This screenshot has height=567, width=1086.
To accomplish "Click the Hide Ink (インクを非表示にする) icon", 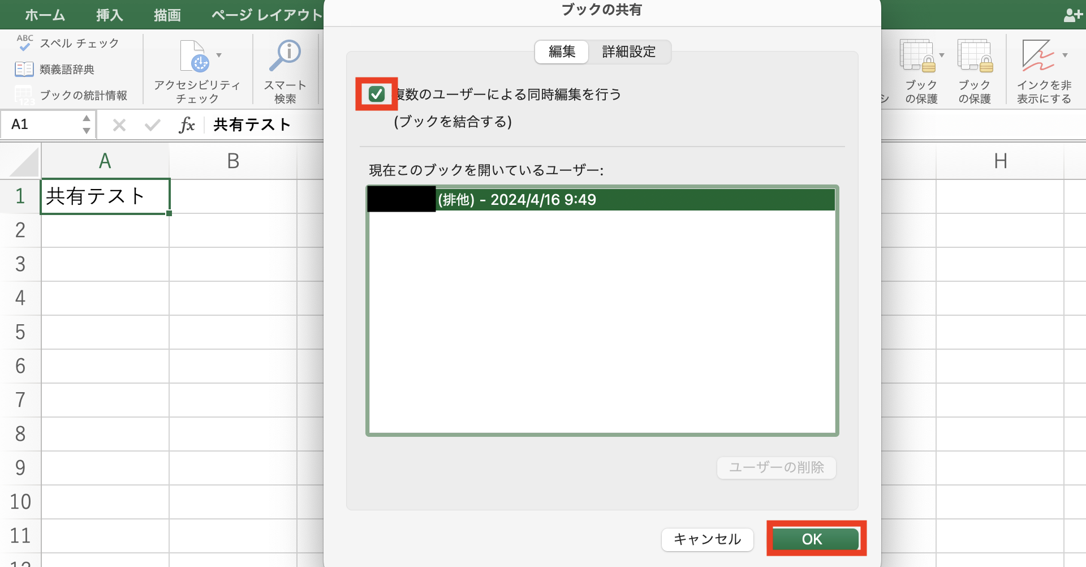I will click(1038, 55).
